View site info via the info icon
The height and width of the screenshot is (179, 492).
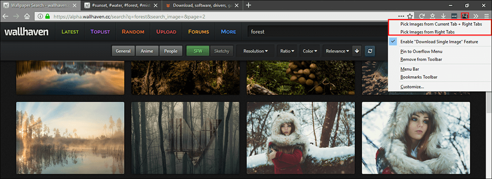[40, 16]
